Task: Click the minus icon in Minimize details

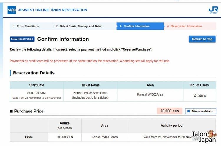Action: click(189, 111)
